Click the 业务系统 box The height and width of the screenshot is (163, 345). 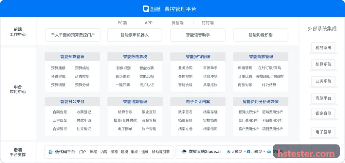323,81
